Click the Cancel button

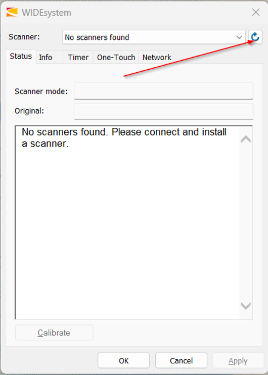181,361
